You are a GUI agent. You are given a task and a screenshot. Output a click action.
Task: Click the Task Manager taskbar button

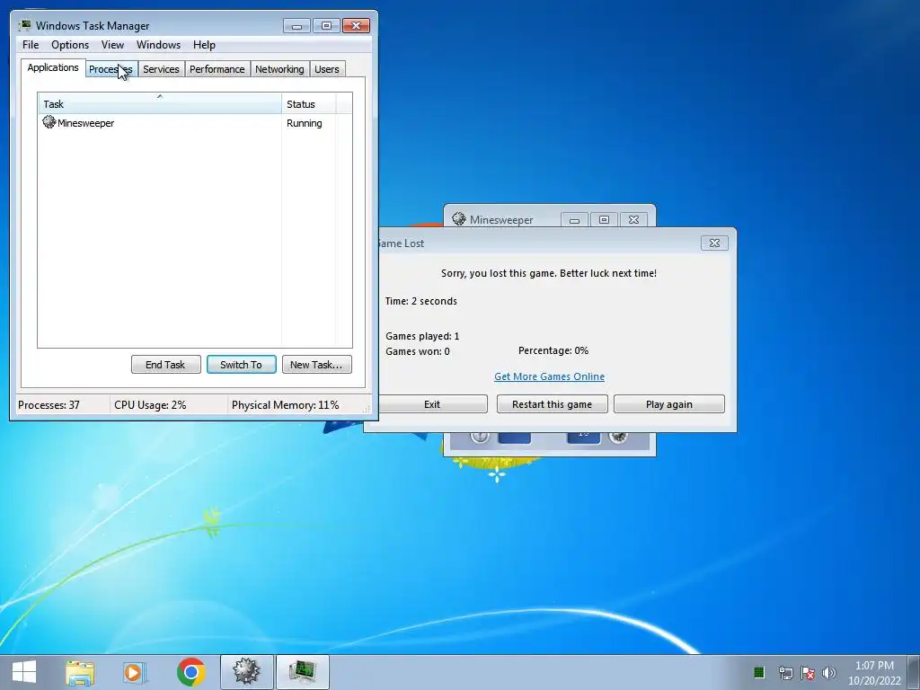(x=303, y=672)
